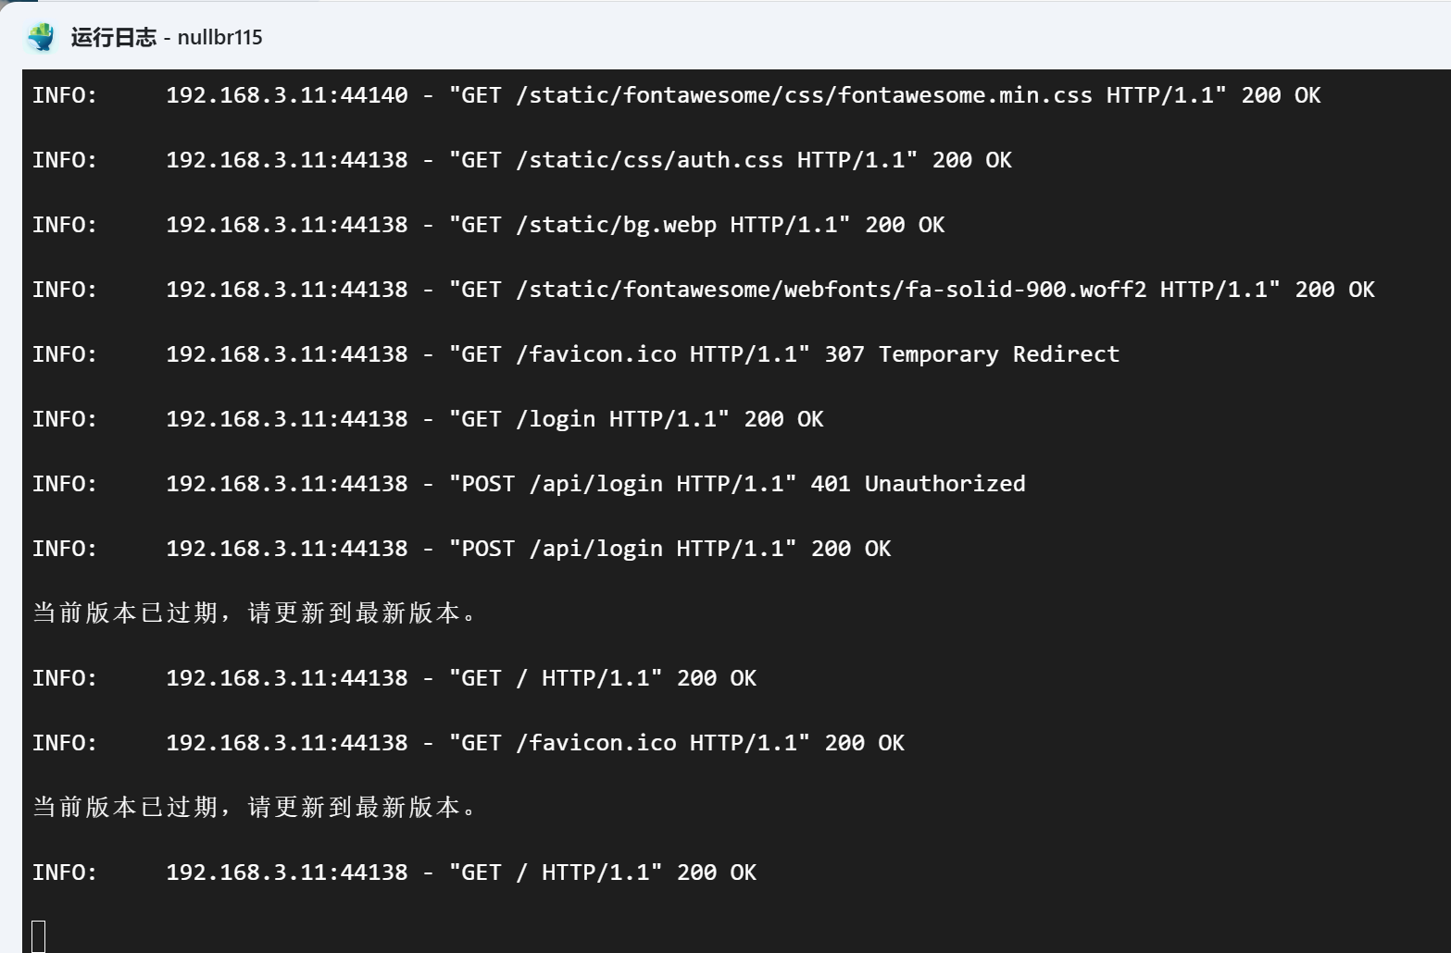Click the GET /favicon.ico 200 OK line
The height and width of the screenshot is (953, 1451).
tap(468, 743)
